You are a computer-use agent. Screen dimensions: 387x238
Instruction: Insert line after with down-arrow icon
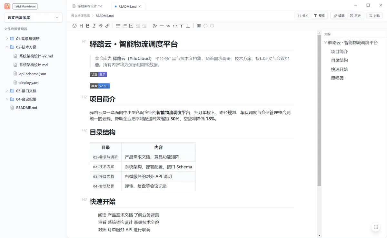(x=188, y=26)
